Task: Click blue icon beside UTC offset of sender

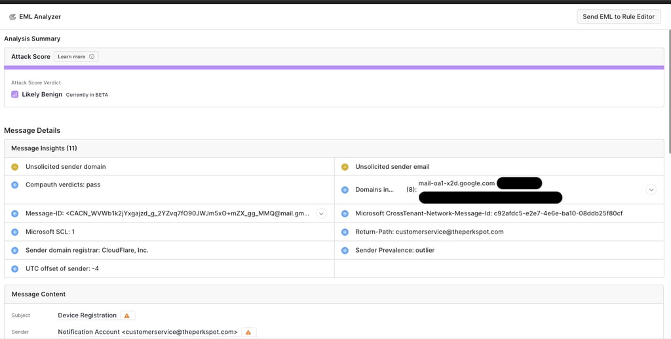Action: 15,269
